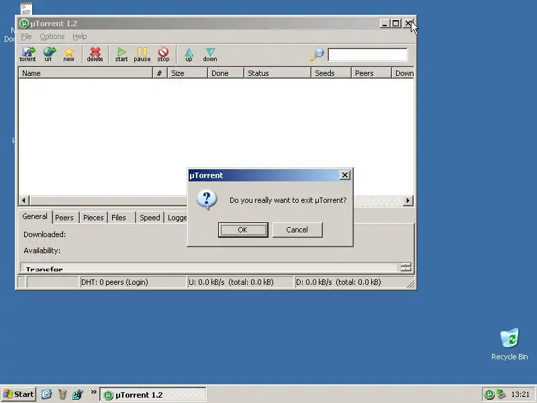
Task: Switch to the Logger tab
Action: [x=177, y=218]
